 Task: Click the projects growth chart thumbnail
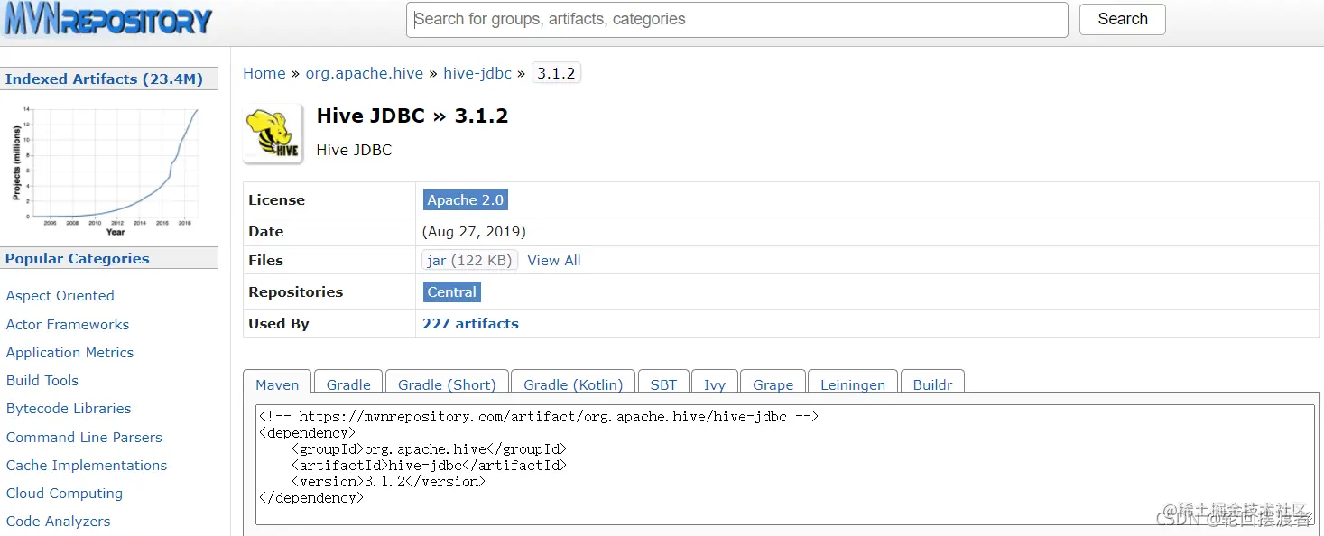pyautogui.click(x=106, y=171)
